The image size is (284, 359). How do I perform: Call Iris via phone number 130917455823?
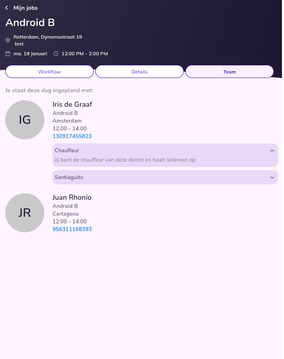click(72, 136)
